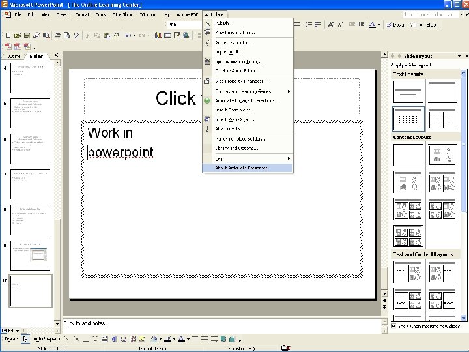
Task: Switch to the Outline tab
Action: 13,56
